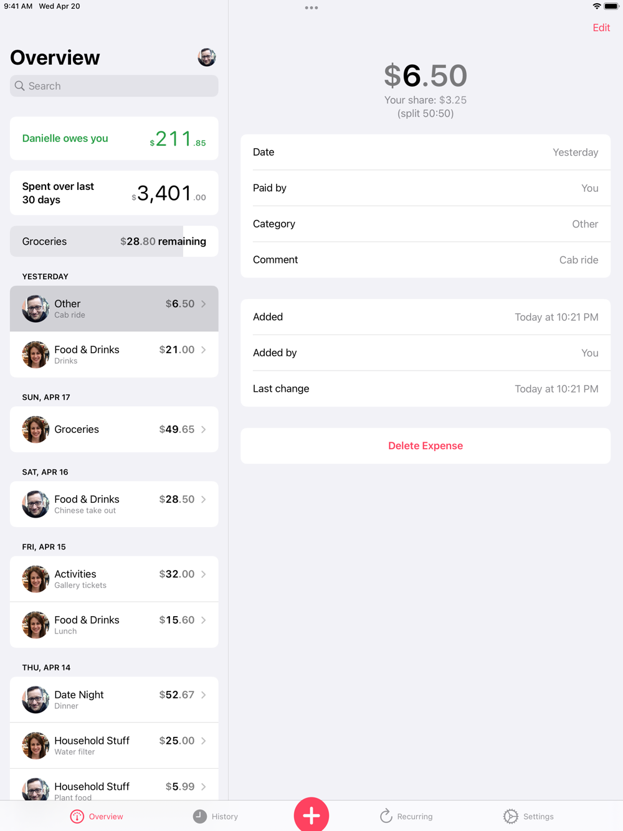Select the Drinks $21.00 expense
Viewport: 623px width, 831px height.
point(114,354)
